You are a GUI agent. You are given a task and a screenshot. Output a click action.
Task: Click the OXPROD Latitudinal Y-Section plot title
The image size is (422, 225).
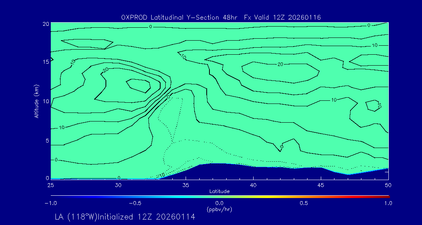(x=221, y=17)
